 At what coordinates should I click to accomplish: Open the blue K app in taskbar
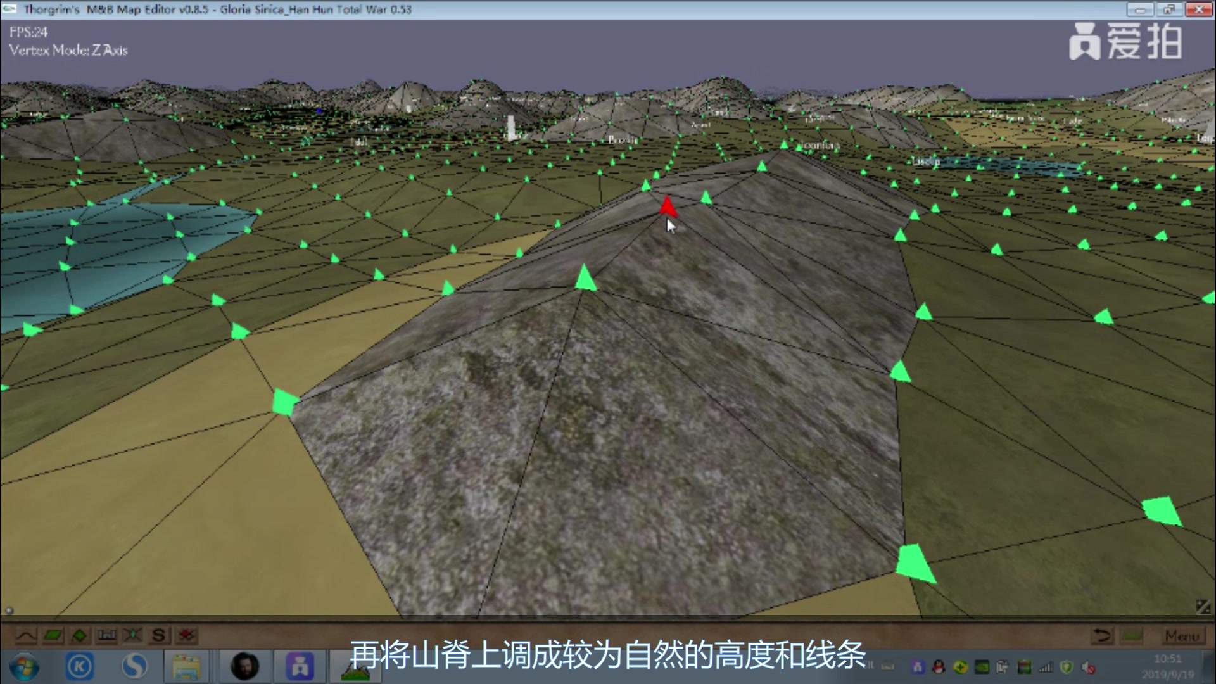[x=80, y=667]
